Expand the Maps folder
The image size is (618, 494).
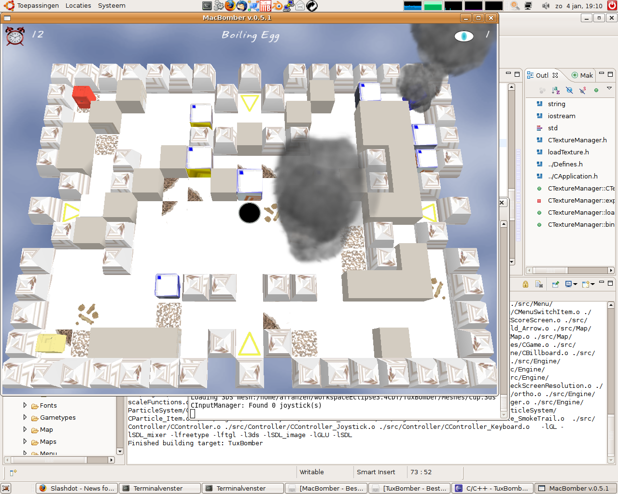tap(25, 441)
